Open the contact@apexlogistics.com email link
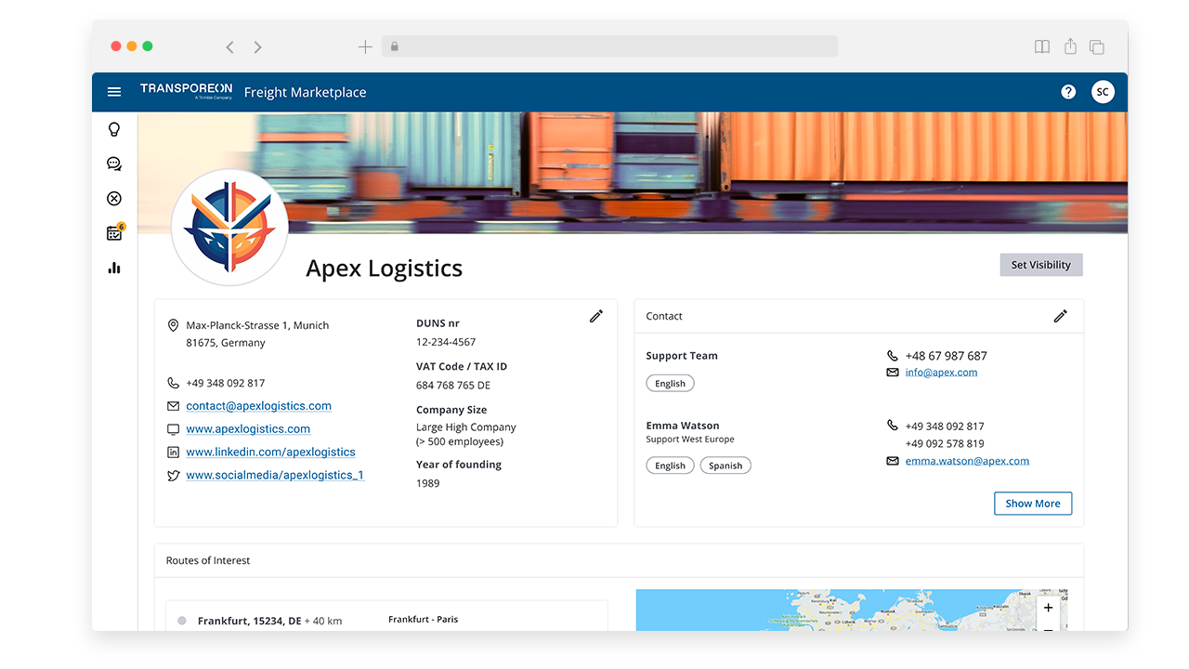This screenshot has width=1189, height=669. (258, 406)
